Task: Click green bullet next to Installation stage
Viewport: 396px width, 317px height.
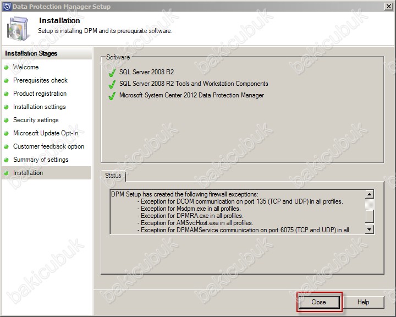Action: click(6, 173)
